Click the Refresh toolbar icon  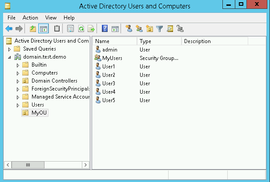tap(81, 28)
